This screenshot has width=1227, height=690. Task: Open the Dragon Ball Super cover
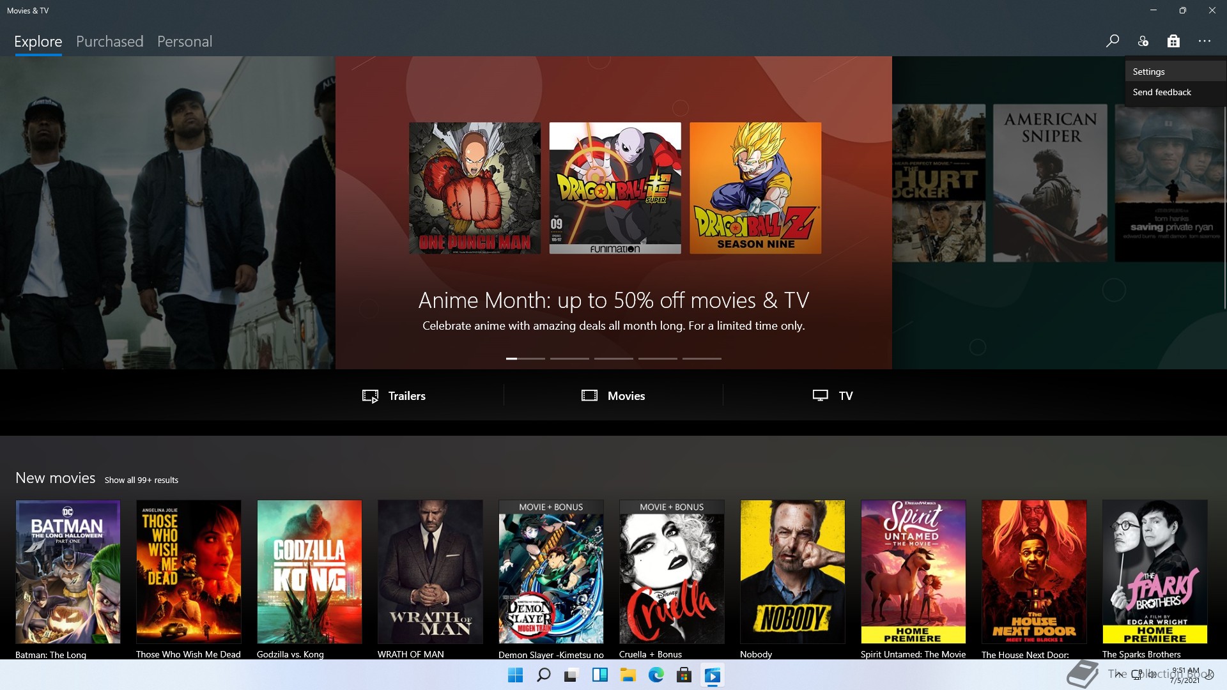point(615,188)
